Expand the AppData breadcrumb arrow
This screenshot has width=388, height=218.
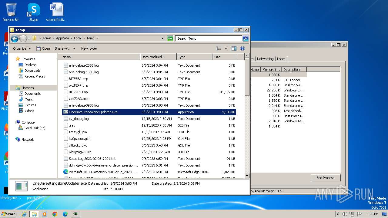click(x=72, y=38)
